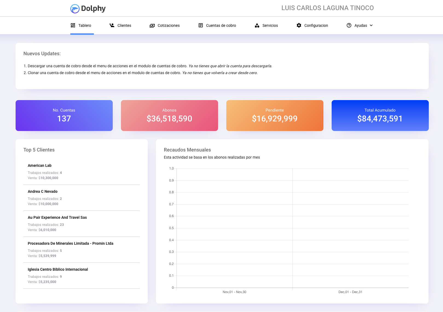Select the Tablero grid icon
The width and height of the screenshot is (443, 312).
[x=73, y=25]
